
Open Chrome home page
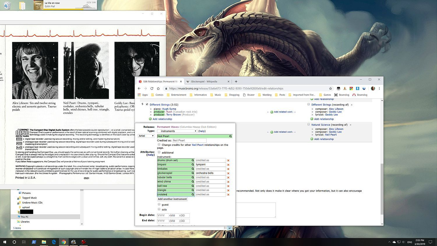coord(158,88)
